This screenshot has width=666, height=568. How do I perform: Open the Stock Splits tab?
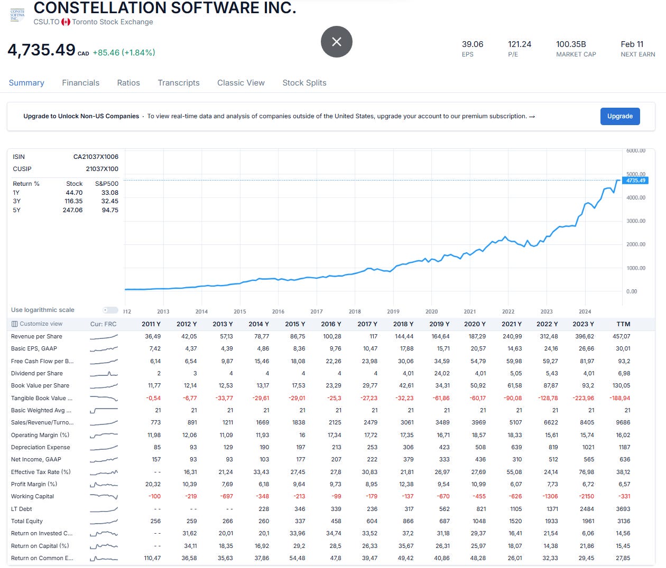304,83
